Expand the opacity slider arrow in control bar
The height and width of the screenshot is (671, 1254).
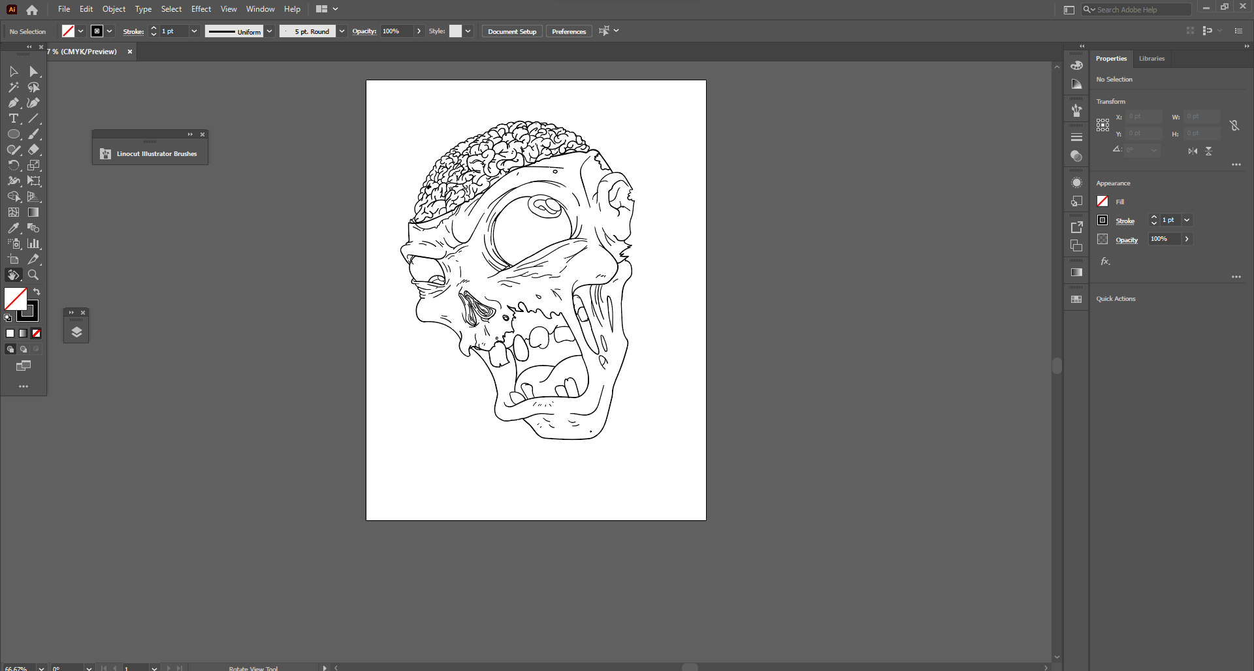[x=419, y=31]
